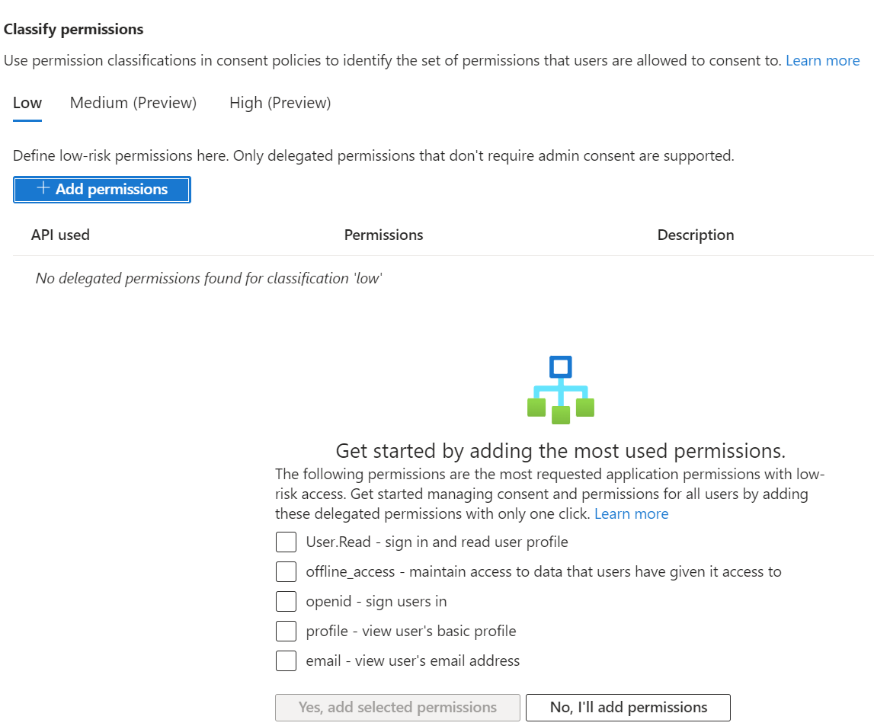The width and height of the screenshot is (874, 726).
Task: Enable the offline_access permission checkbox
Action: [286, 571]
